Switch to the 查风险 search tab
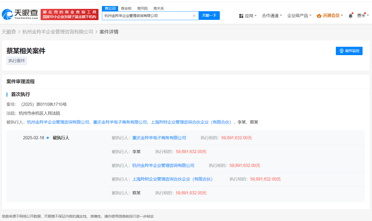This screenshot has width=372, height=221. [143, 8]
